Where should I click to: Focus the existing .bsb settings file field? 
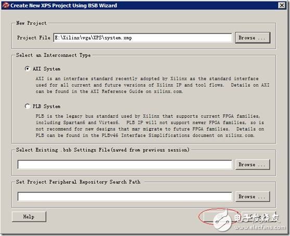pyautogui.click(x=124, y=165)
